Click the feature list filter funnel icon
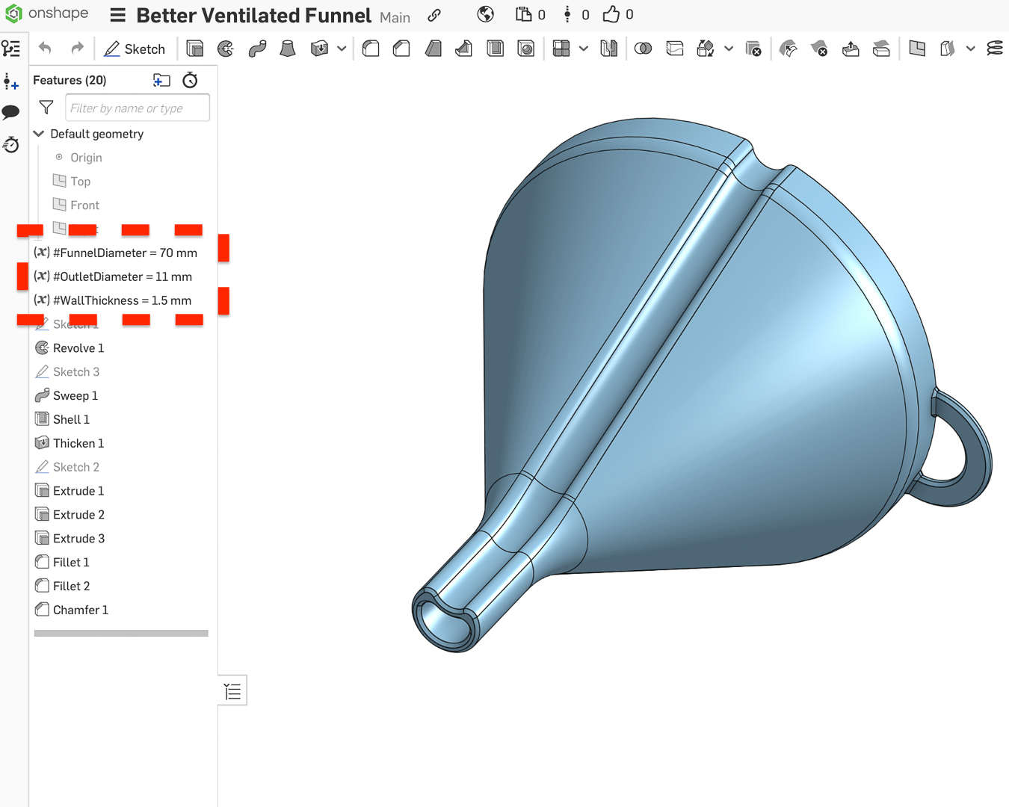This screenshot has height=807, width=1009. coord(46,108)
